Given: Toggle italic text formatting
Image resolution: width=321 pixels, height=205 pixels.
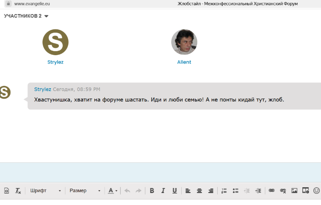Looking at the screenshot, I should (x=163, y=191).
